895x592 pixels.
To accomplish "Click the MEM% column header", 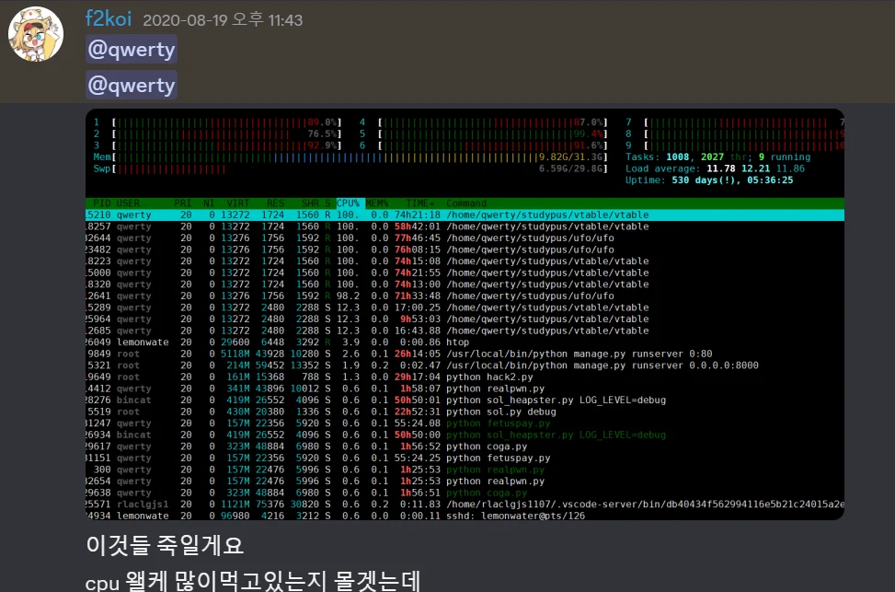I will pos(377,203).
